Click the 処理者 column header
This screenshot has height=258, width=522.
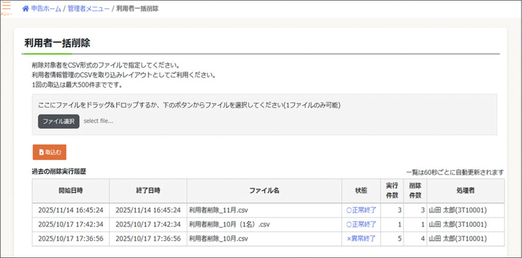465,190
